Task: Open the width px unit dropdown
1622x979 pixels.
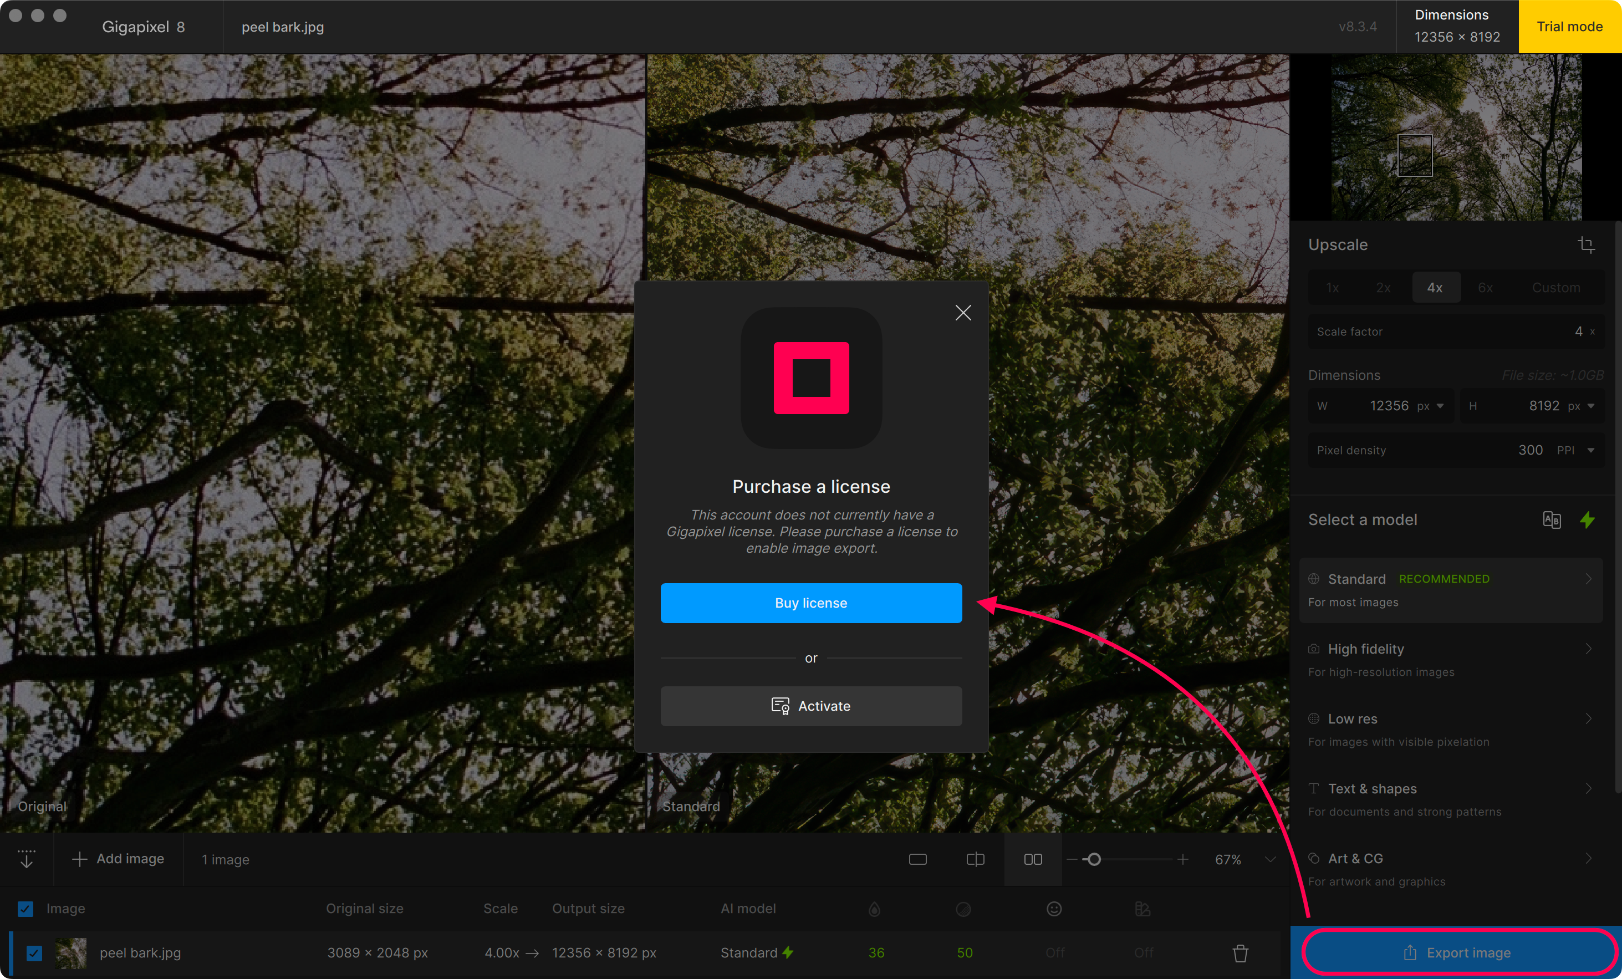Action: (1440, 406)
